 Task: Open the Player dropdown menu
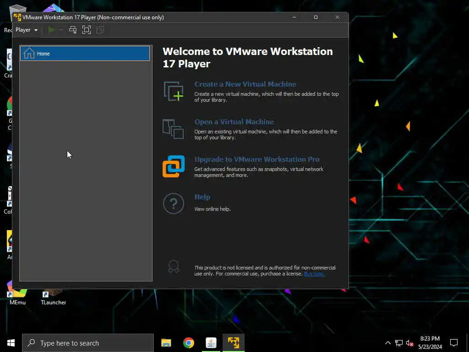click(26, 30)
